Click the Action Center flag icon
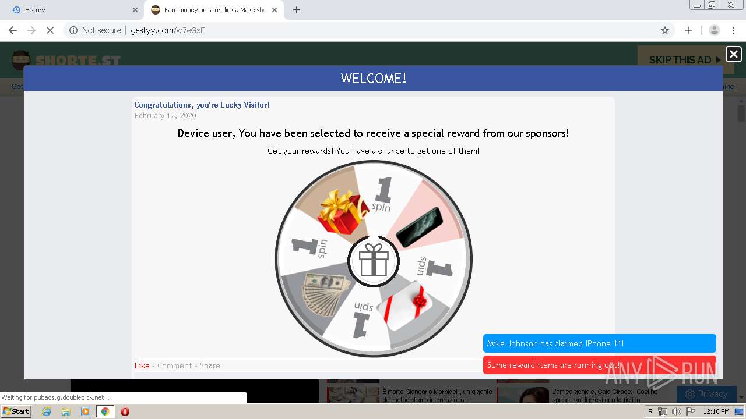This screenshot has height=419, width=746. [x=691, y=411]
